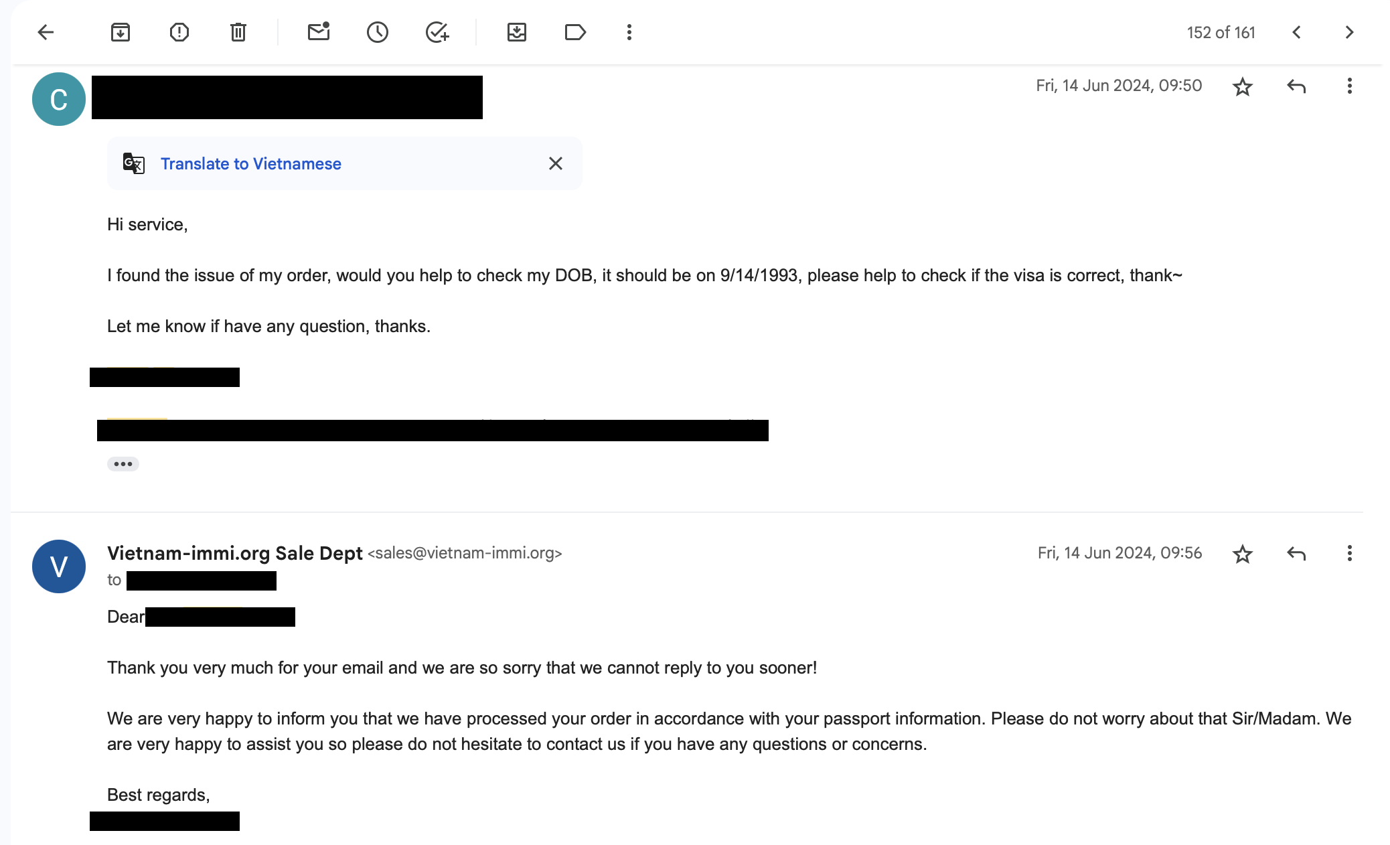The width and height of the screenshot is (1390, 845).
Task: Reply to the 09:50 message
Action: [1296, 86]
